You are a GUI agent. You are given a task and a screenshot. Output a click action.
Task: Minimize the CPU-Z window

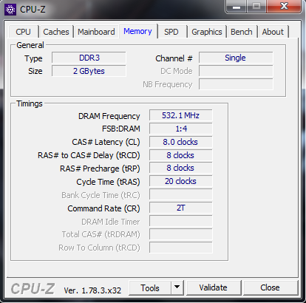(237, 6)
